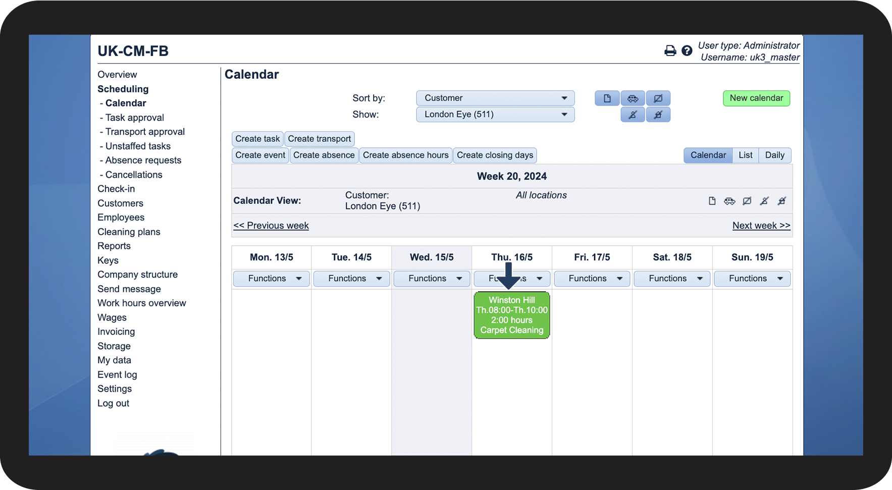Open Customers in the sidebar

(120, 203)
